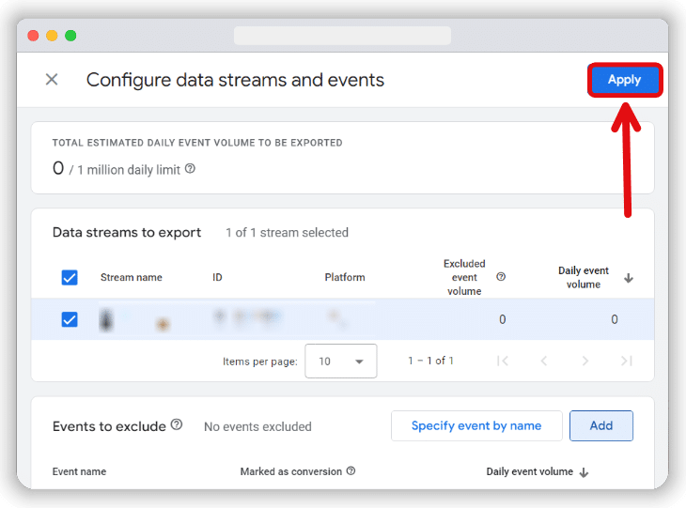686x508 pixels.
Task: Click the 'No events excluded' text
Action: [x=257, y=426]
